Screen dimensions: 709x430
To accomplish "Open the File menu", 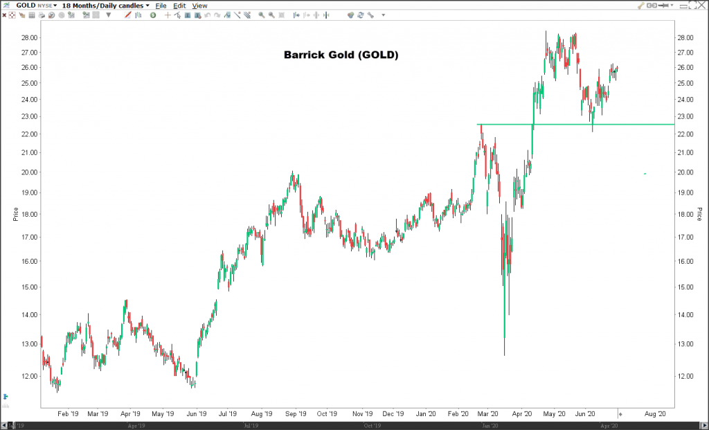I will pos(161,6).
